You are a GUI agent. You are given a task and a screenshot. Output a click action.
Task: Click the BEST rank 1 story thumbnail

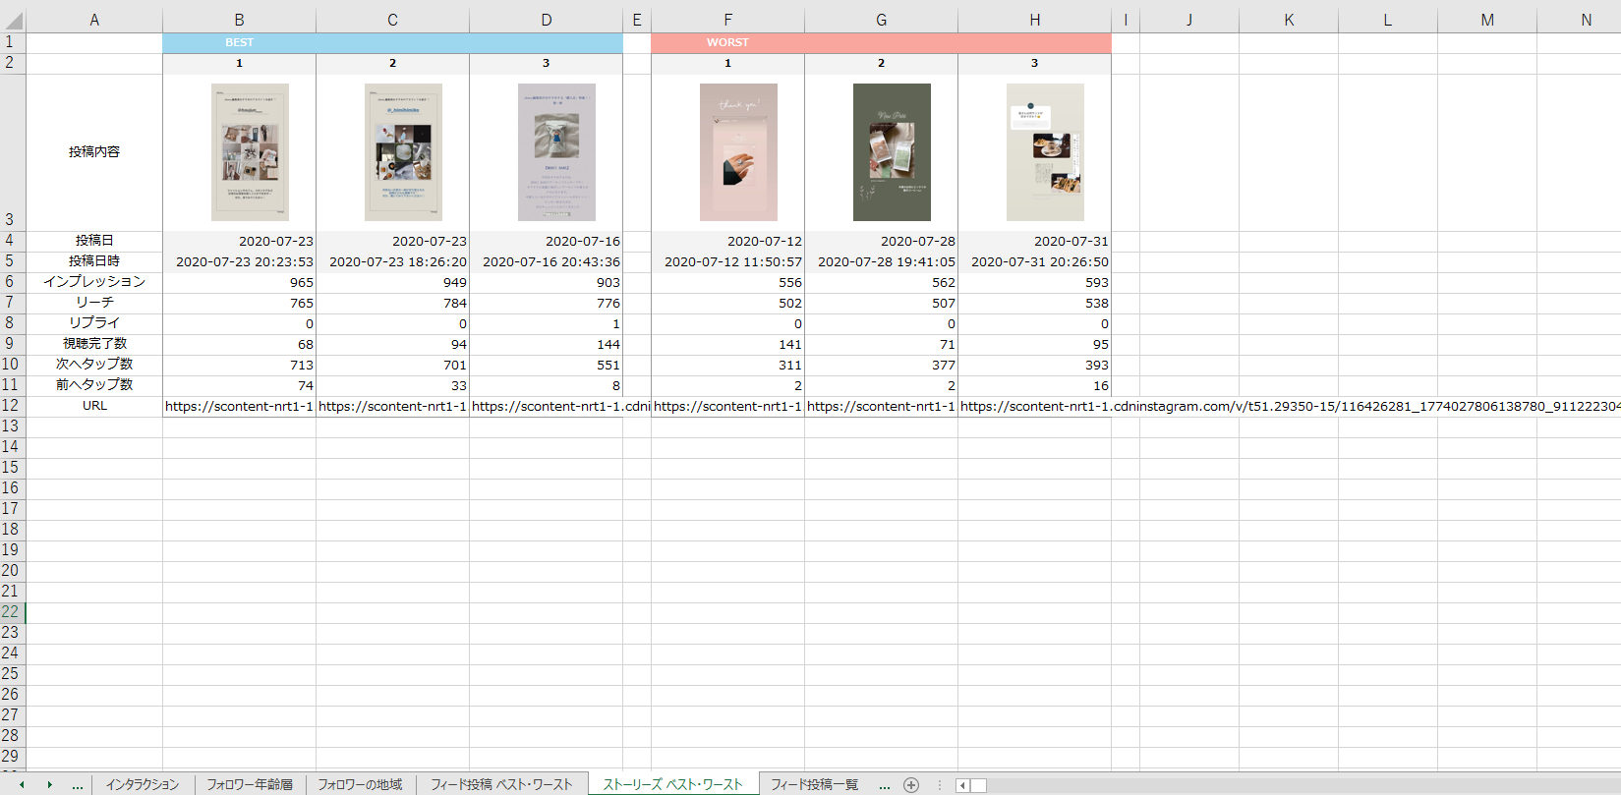[x=250, y=152]
